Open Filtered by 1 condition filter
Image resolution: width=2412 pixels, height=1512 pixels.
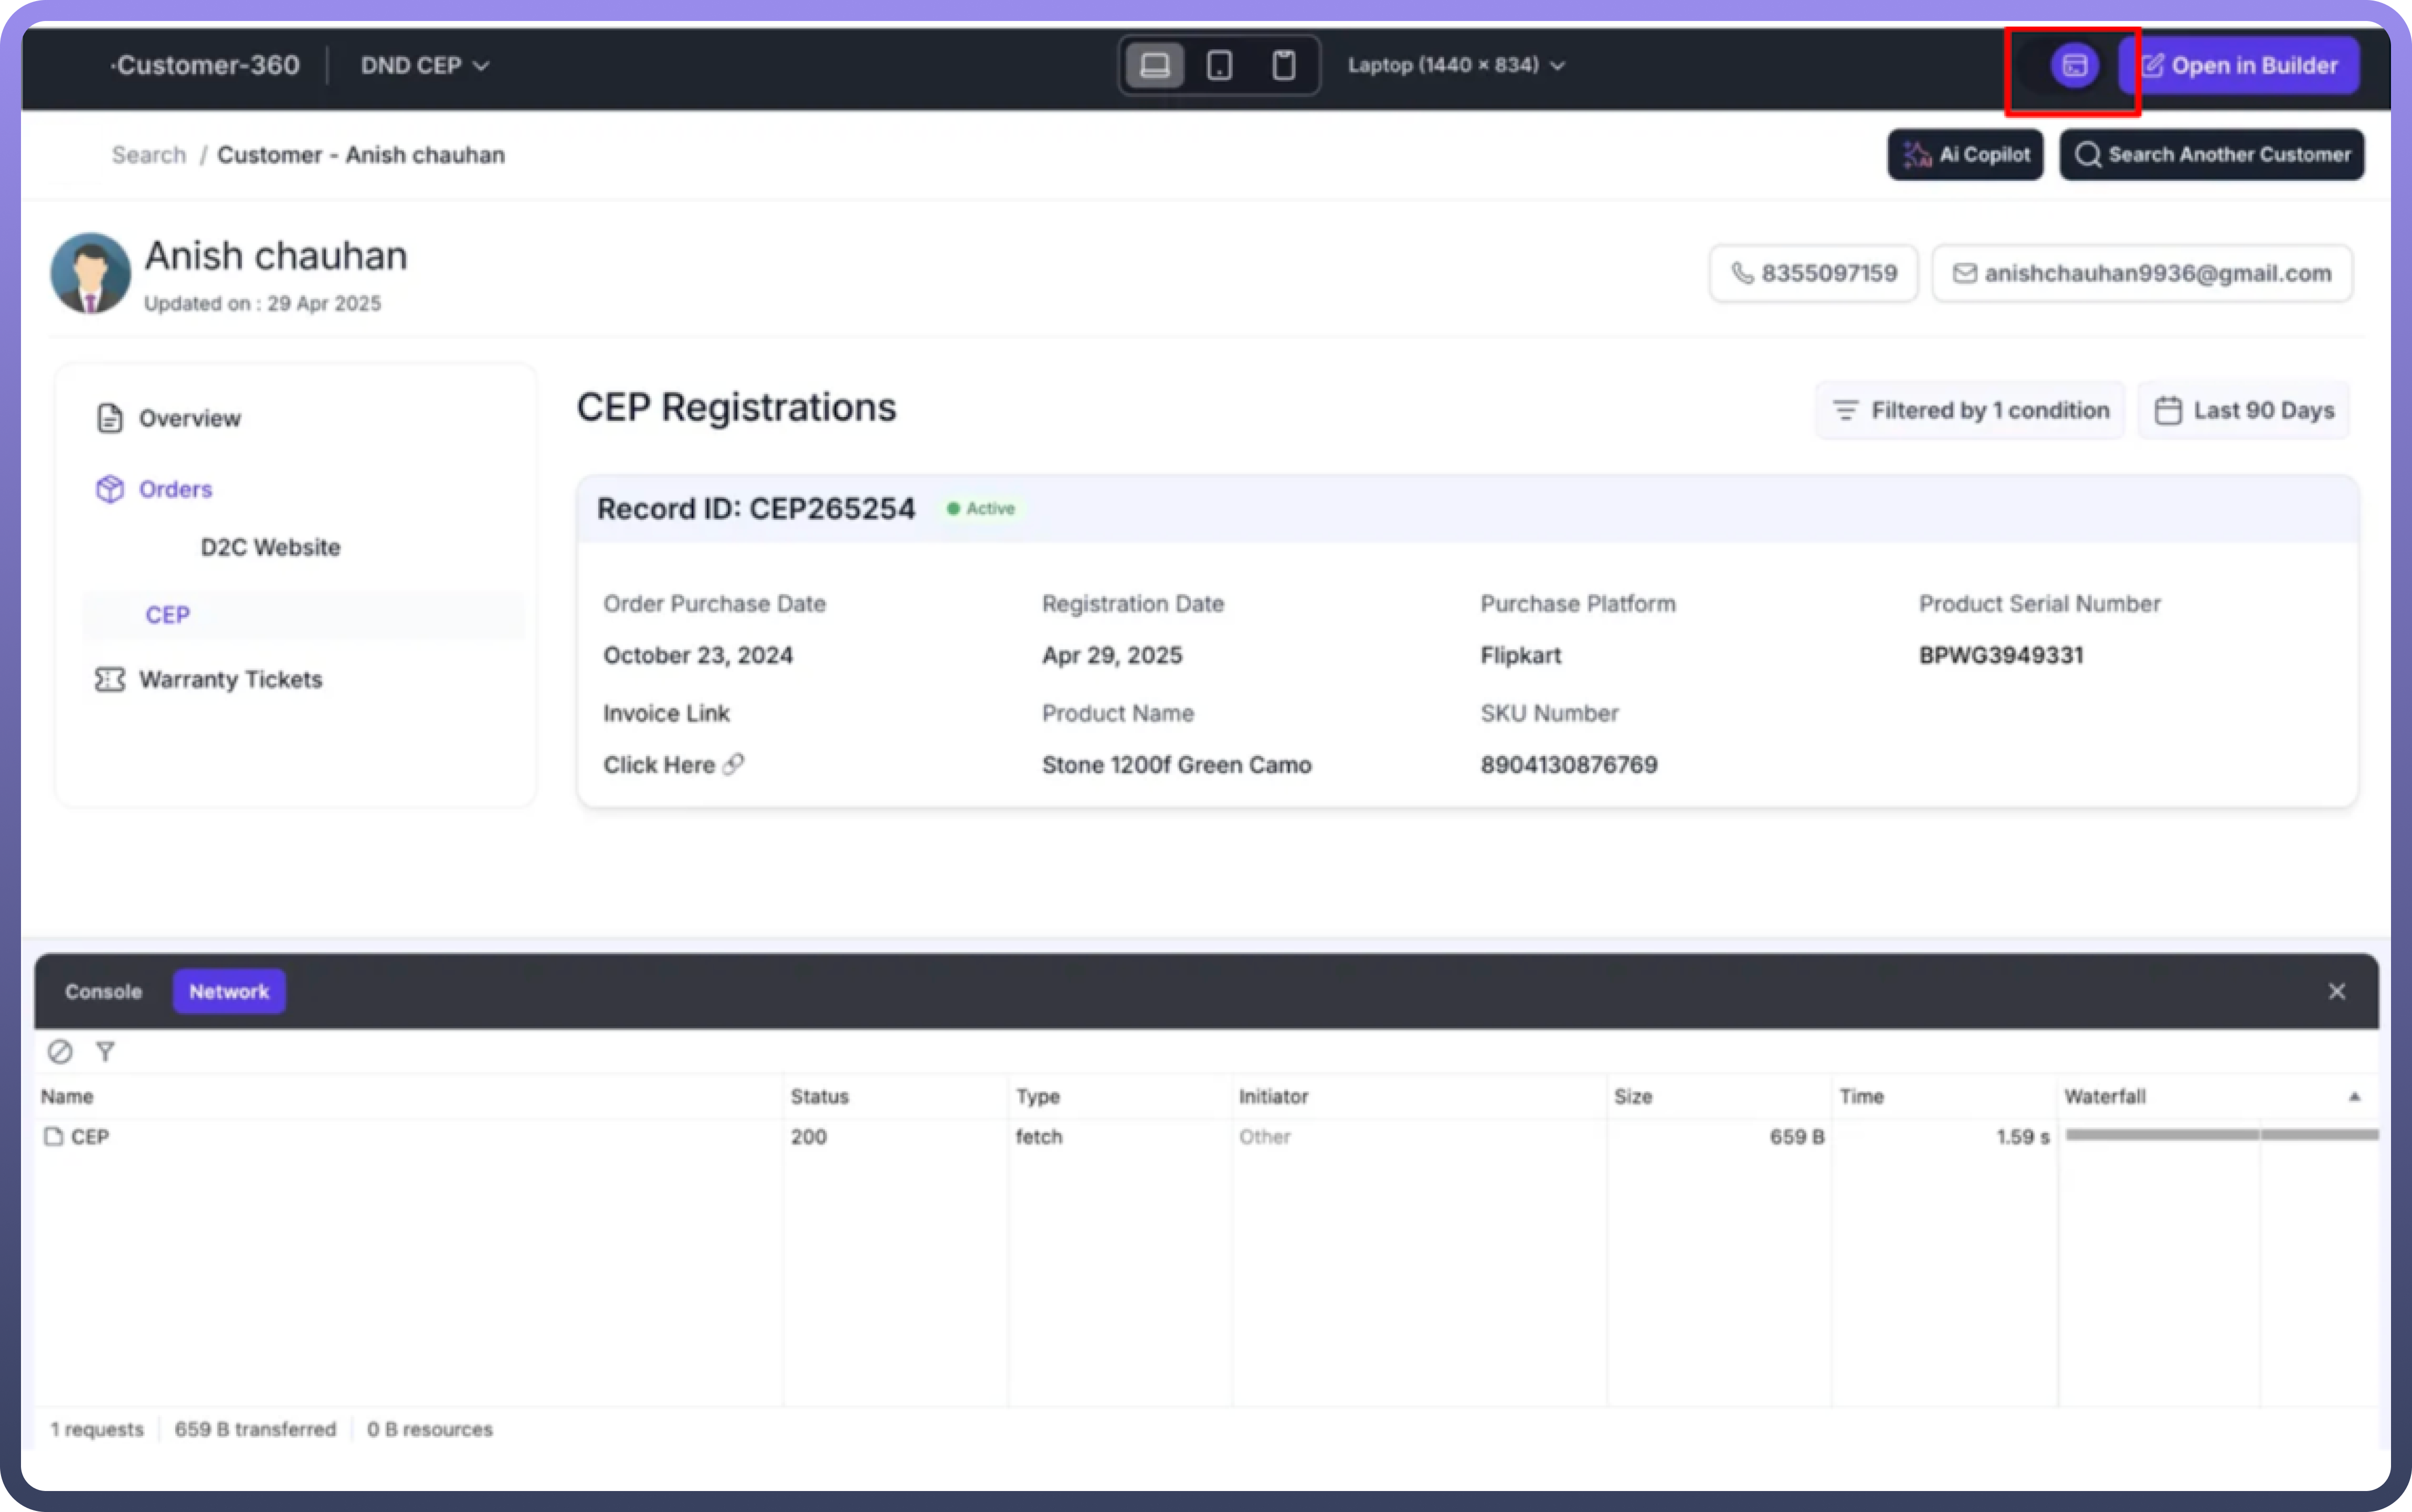[x=1970, y=410]
